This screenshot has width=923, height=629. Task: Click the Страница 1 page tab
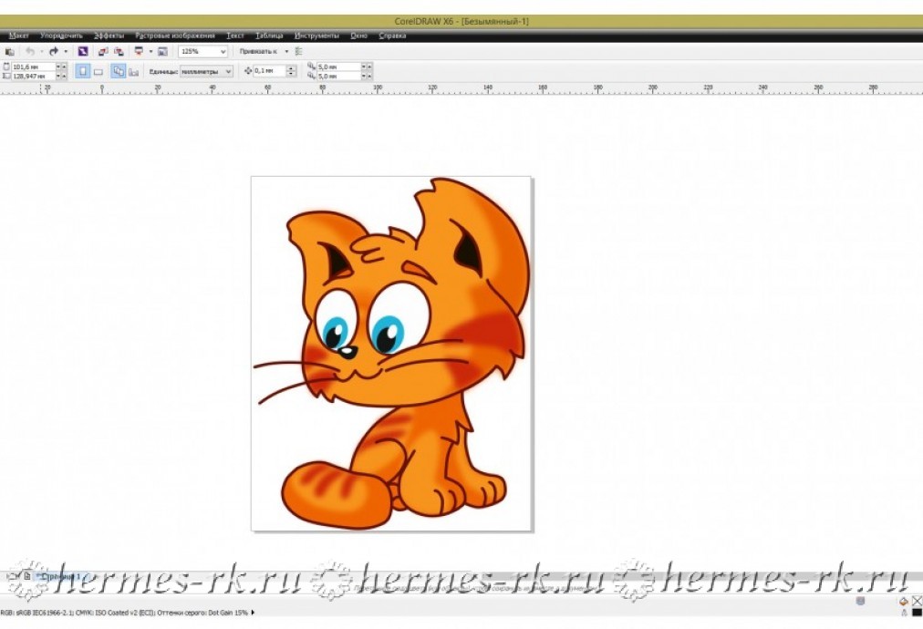(62, 576)
